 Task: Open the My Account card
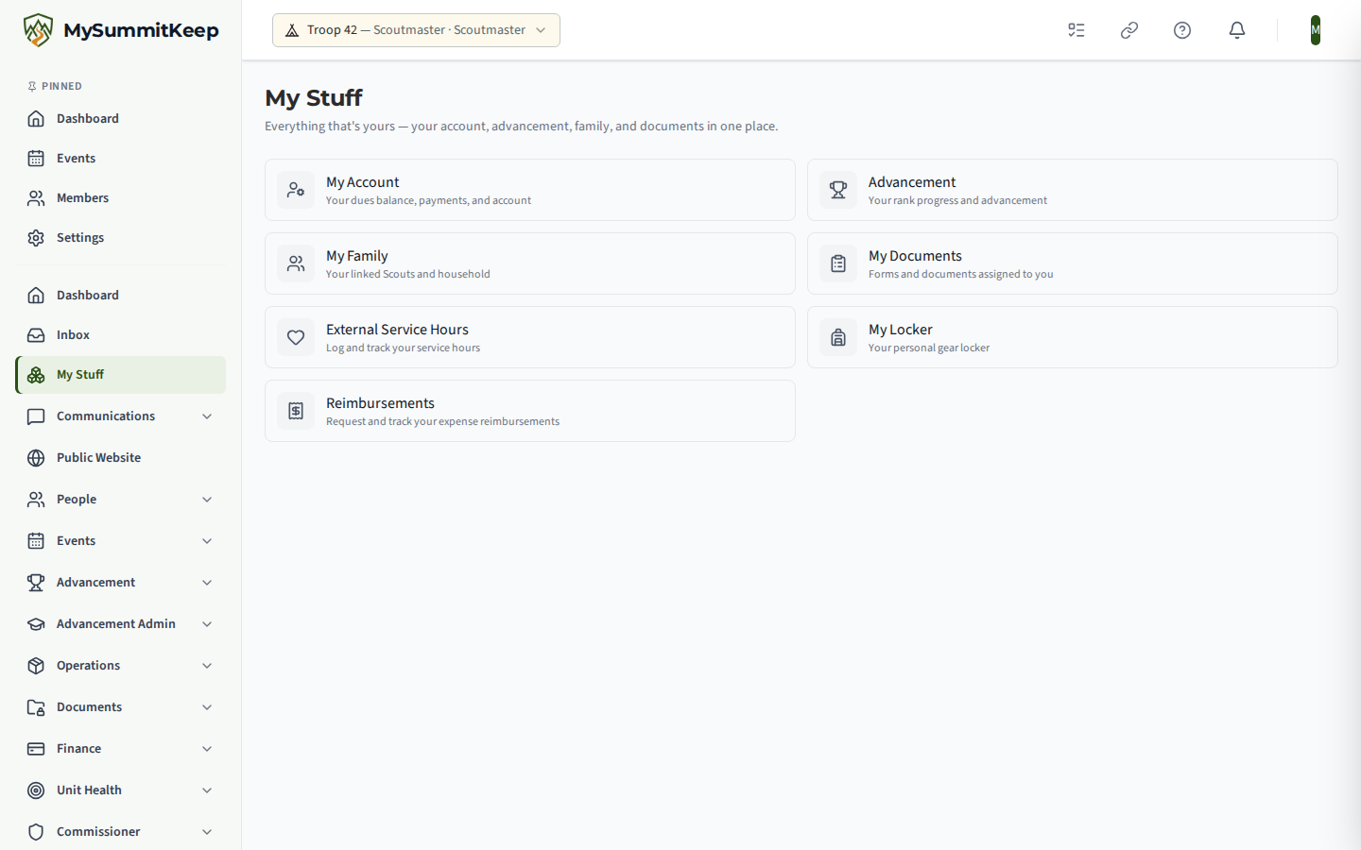click(530, 190)
